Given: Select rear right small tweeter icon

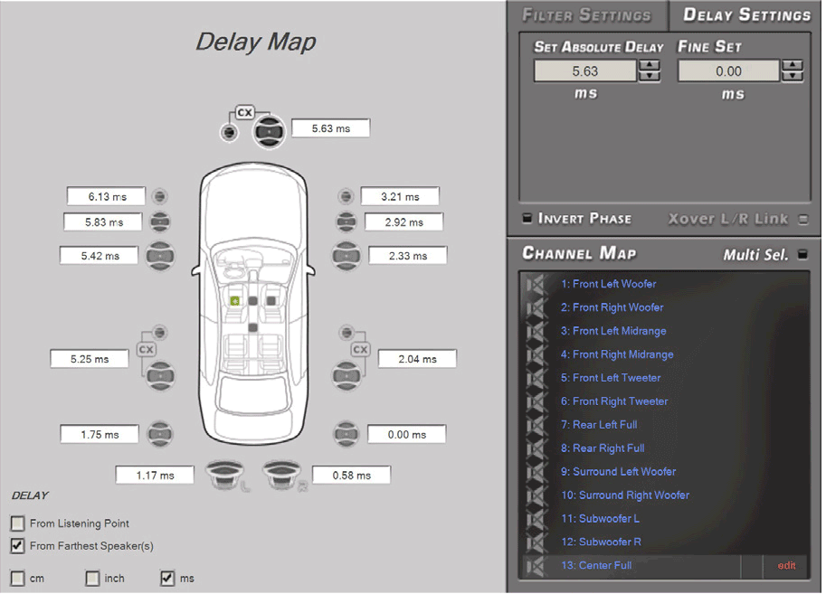Looking at the screenshot, I should 347,333.
